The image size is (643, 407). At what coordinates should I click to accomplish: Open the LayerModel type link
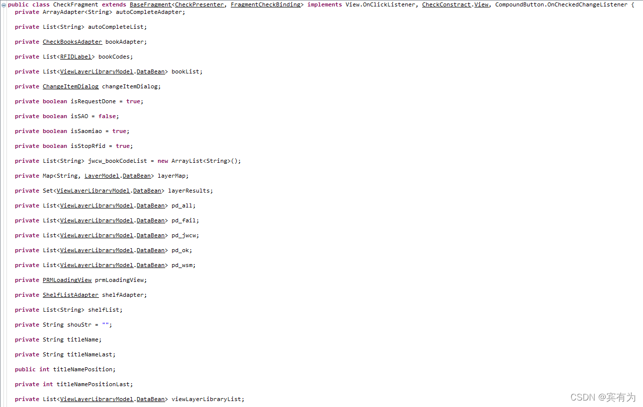pyautogui.click(x=102, y=176)
